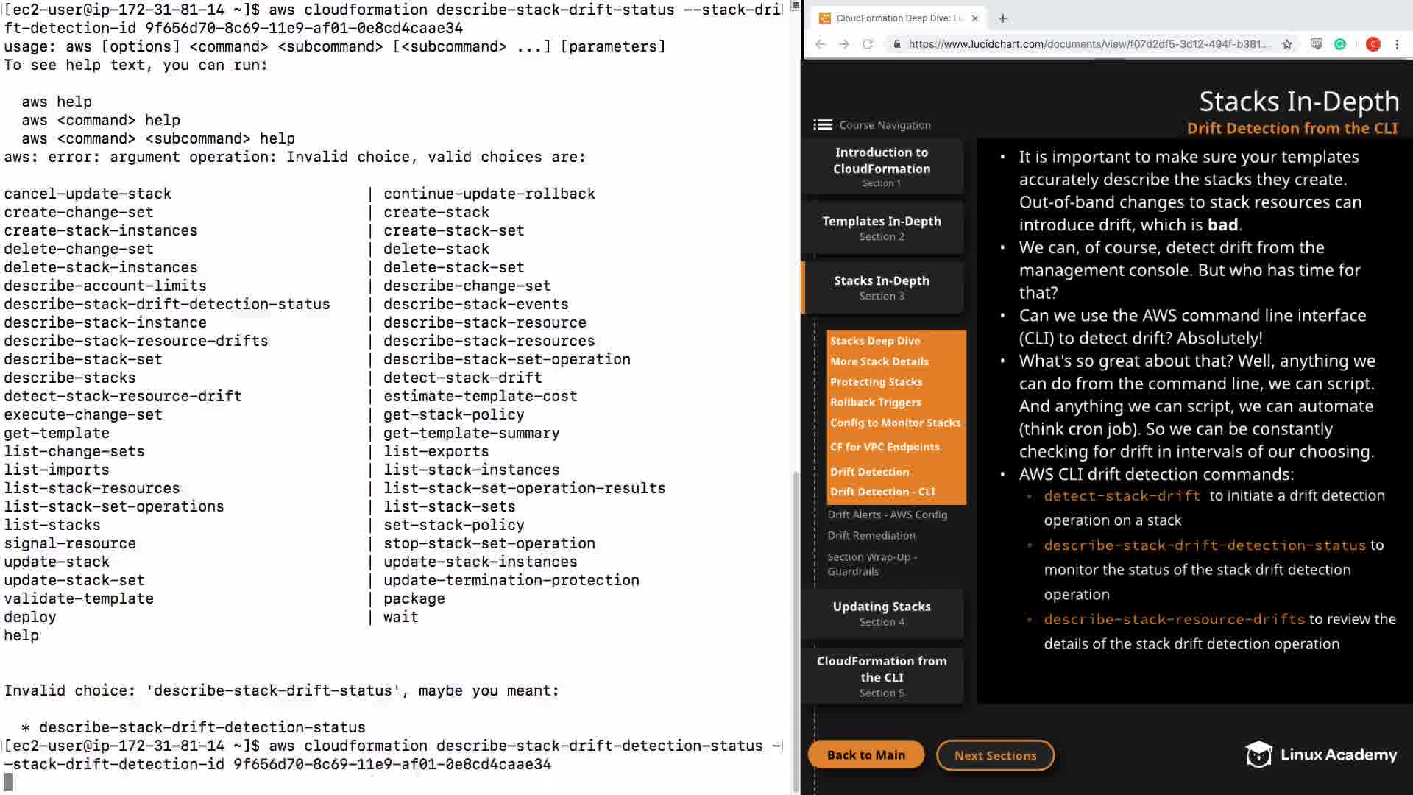The image size is (1413, 795).
Task: Open Drift Alerts - AWS Config lesson
Action: (887, 515)
